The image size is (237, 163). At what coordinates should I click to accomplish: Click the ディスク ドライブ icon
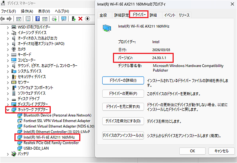point(14,99)
